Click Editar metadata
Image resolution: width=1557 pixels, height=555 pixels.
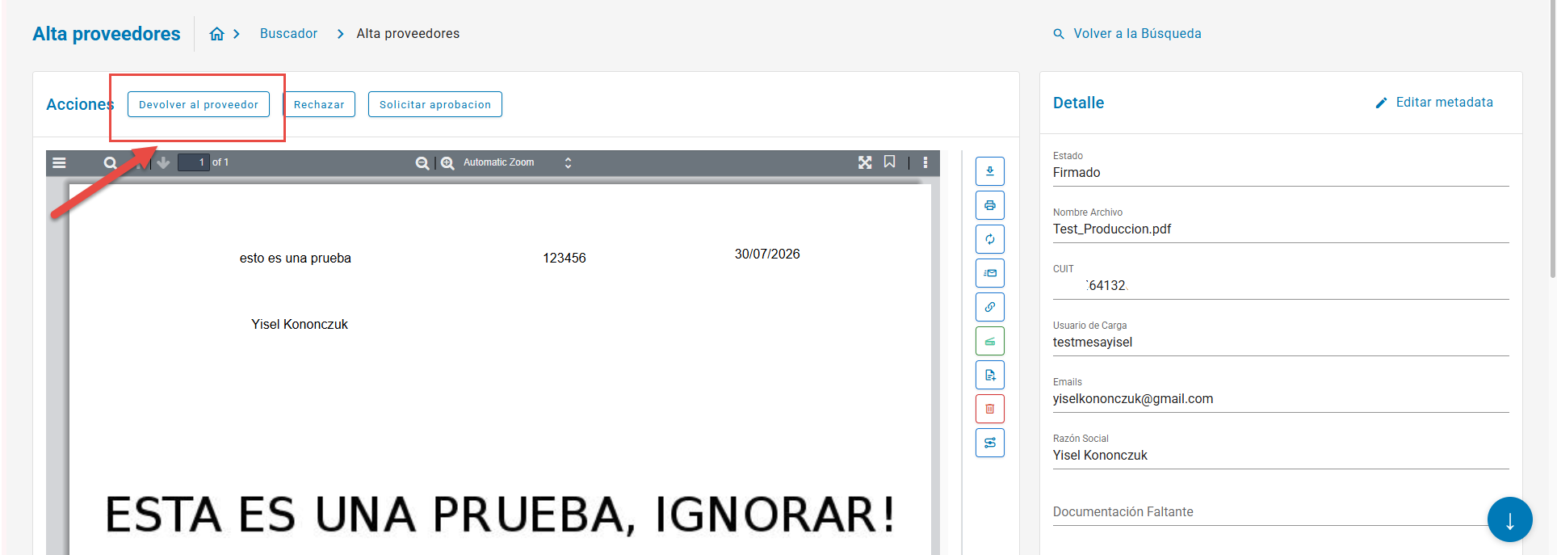[x=1434, y=103]
